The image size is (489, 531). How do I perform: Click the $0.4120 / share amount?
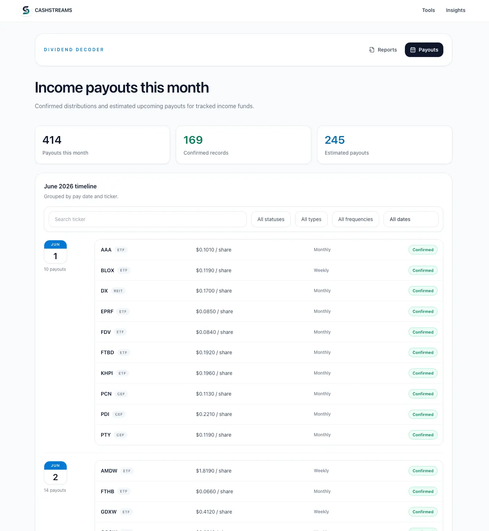[x=214, y=512]
